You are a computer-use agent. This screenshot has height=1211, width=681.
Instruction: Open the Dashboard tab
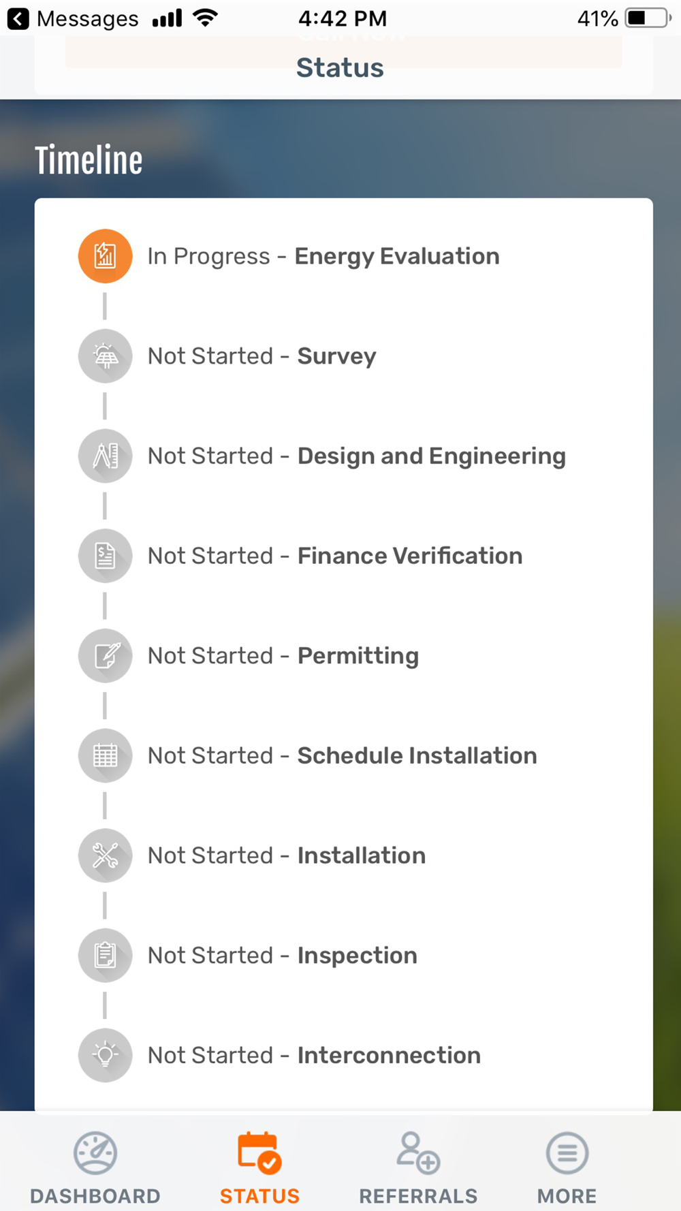[x=95, y=1167]
